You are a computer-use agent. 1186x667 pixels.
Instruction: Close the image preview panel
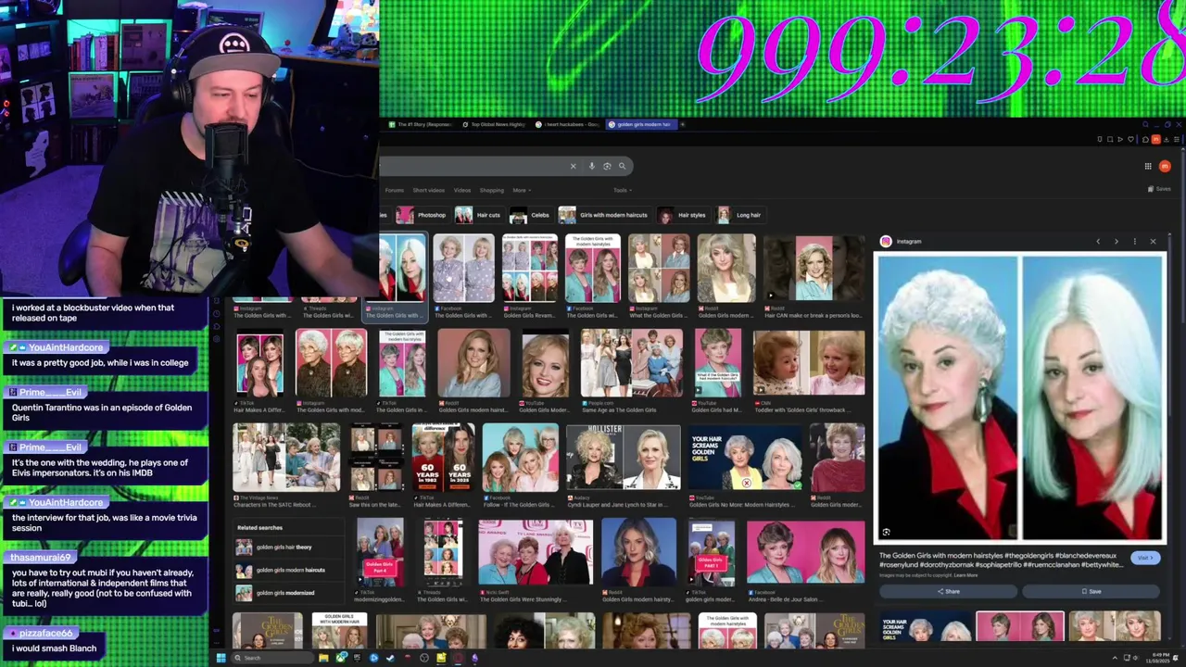[1153, 242]
